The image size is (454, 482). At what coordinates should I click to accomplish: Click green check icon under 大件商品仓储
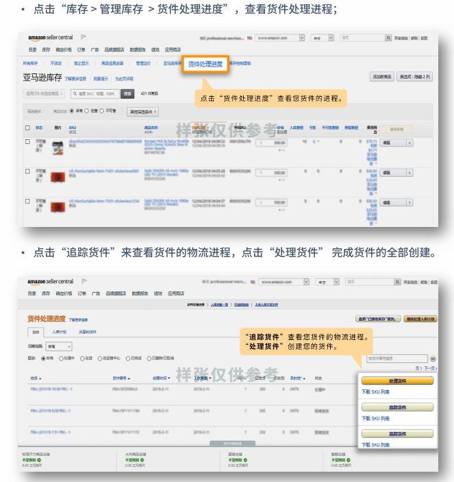tap(142, 460)
